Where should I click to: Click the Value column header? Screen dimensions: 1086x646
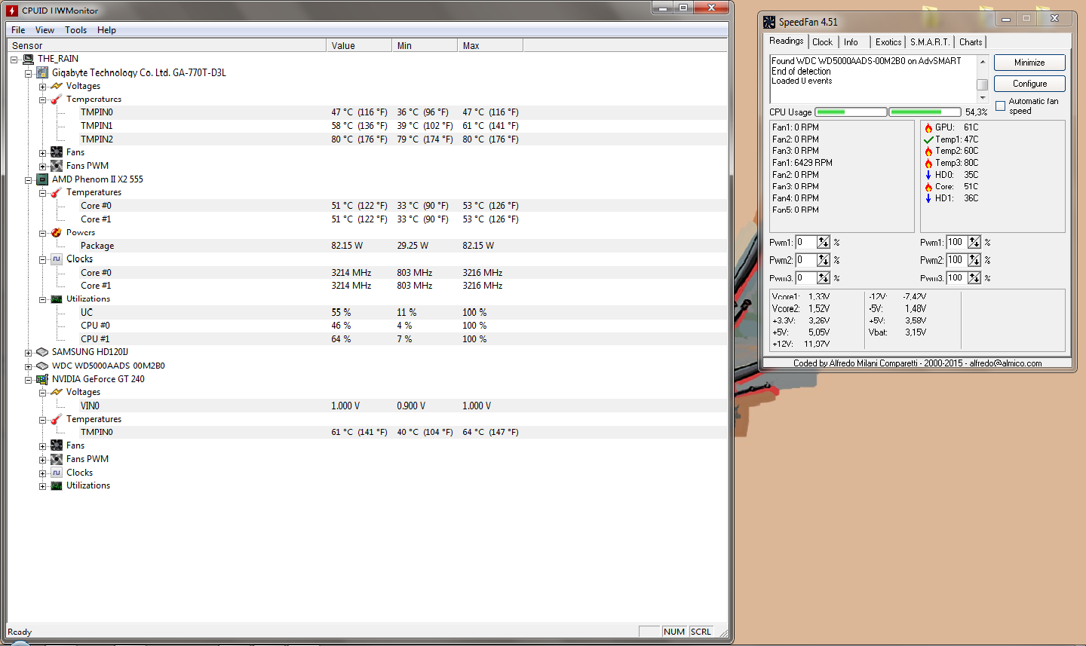tap(359, 46)
